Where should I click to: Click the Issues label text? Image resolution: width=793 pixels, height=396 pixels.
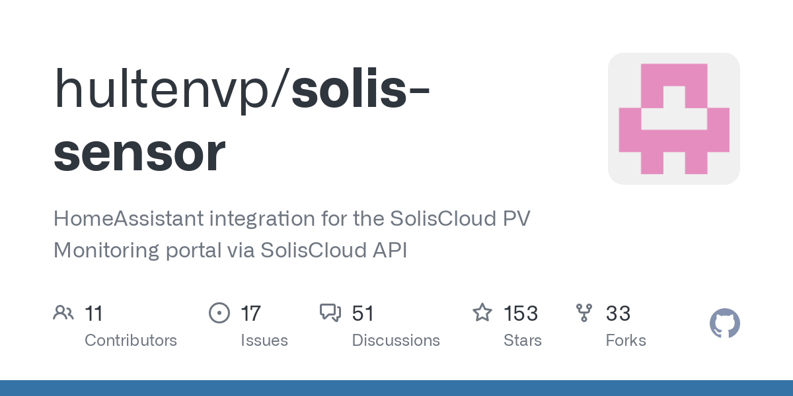[x=264, y=341]
